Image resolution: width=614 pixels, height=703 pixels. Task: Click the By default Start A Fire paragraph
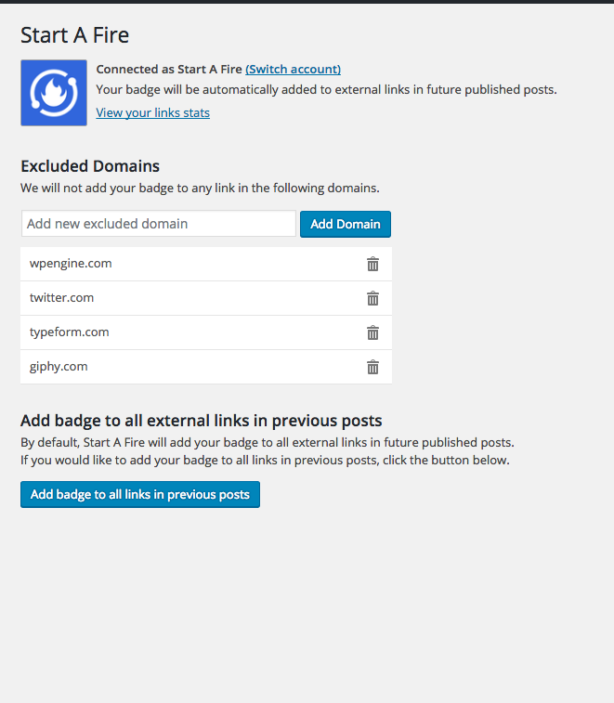click(x=268, y=451)
